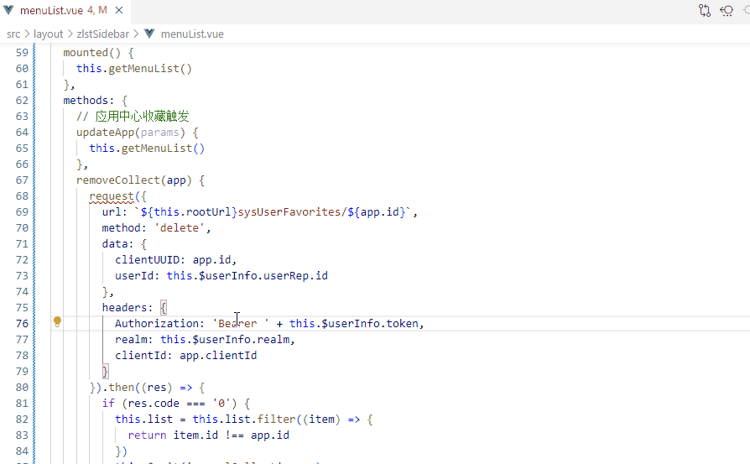Click the Vue file icon in the breadcrumb
The height and width of the screenshot is (464, 750).
coord(149,34)
